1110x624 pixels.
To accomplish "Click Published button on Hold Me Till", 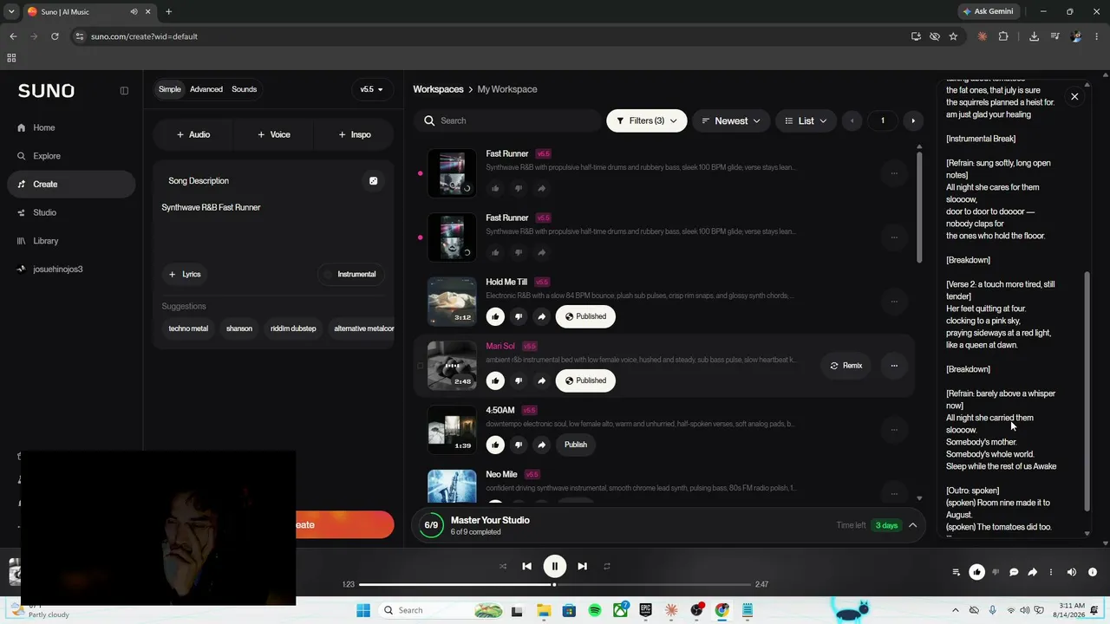I will (x=585, y=316).
